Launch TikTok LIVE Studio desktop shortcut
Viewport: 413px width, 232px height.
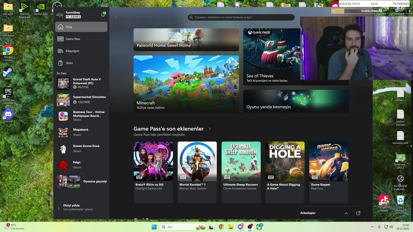384,204
